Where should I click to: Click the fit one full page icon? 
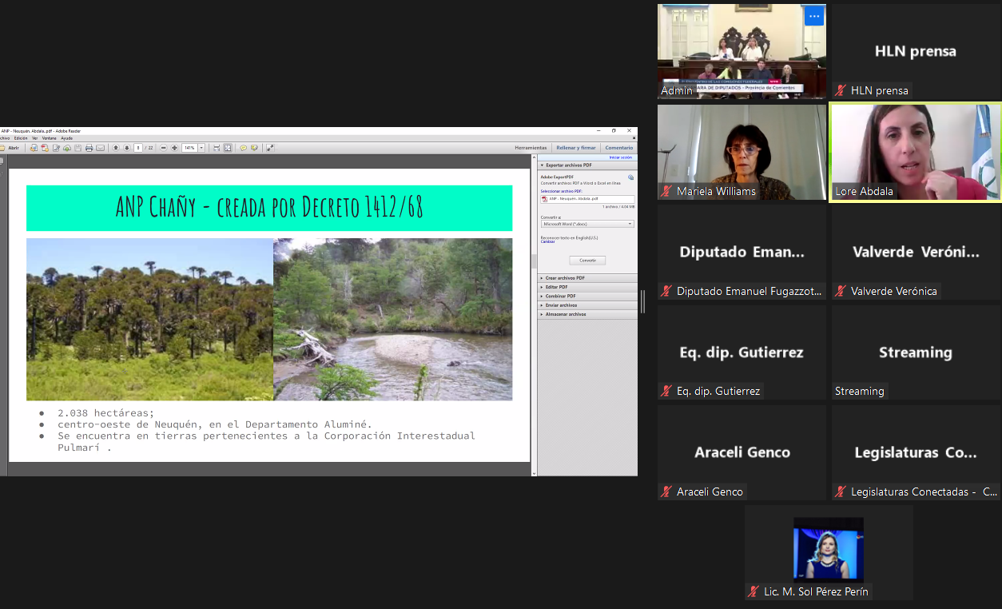[228, 148]
